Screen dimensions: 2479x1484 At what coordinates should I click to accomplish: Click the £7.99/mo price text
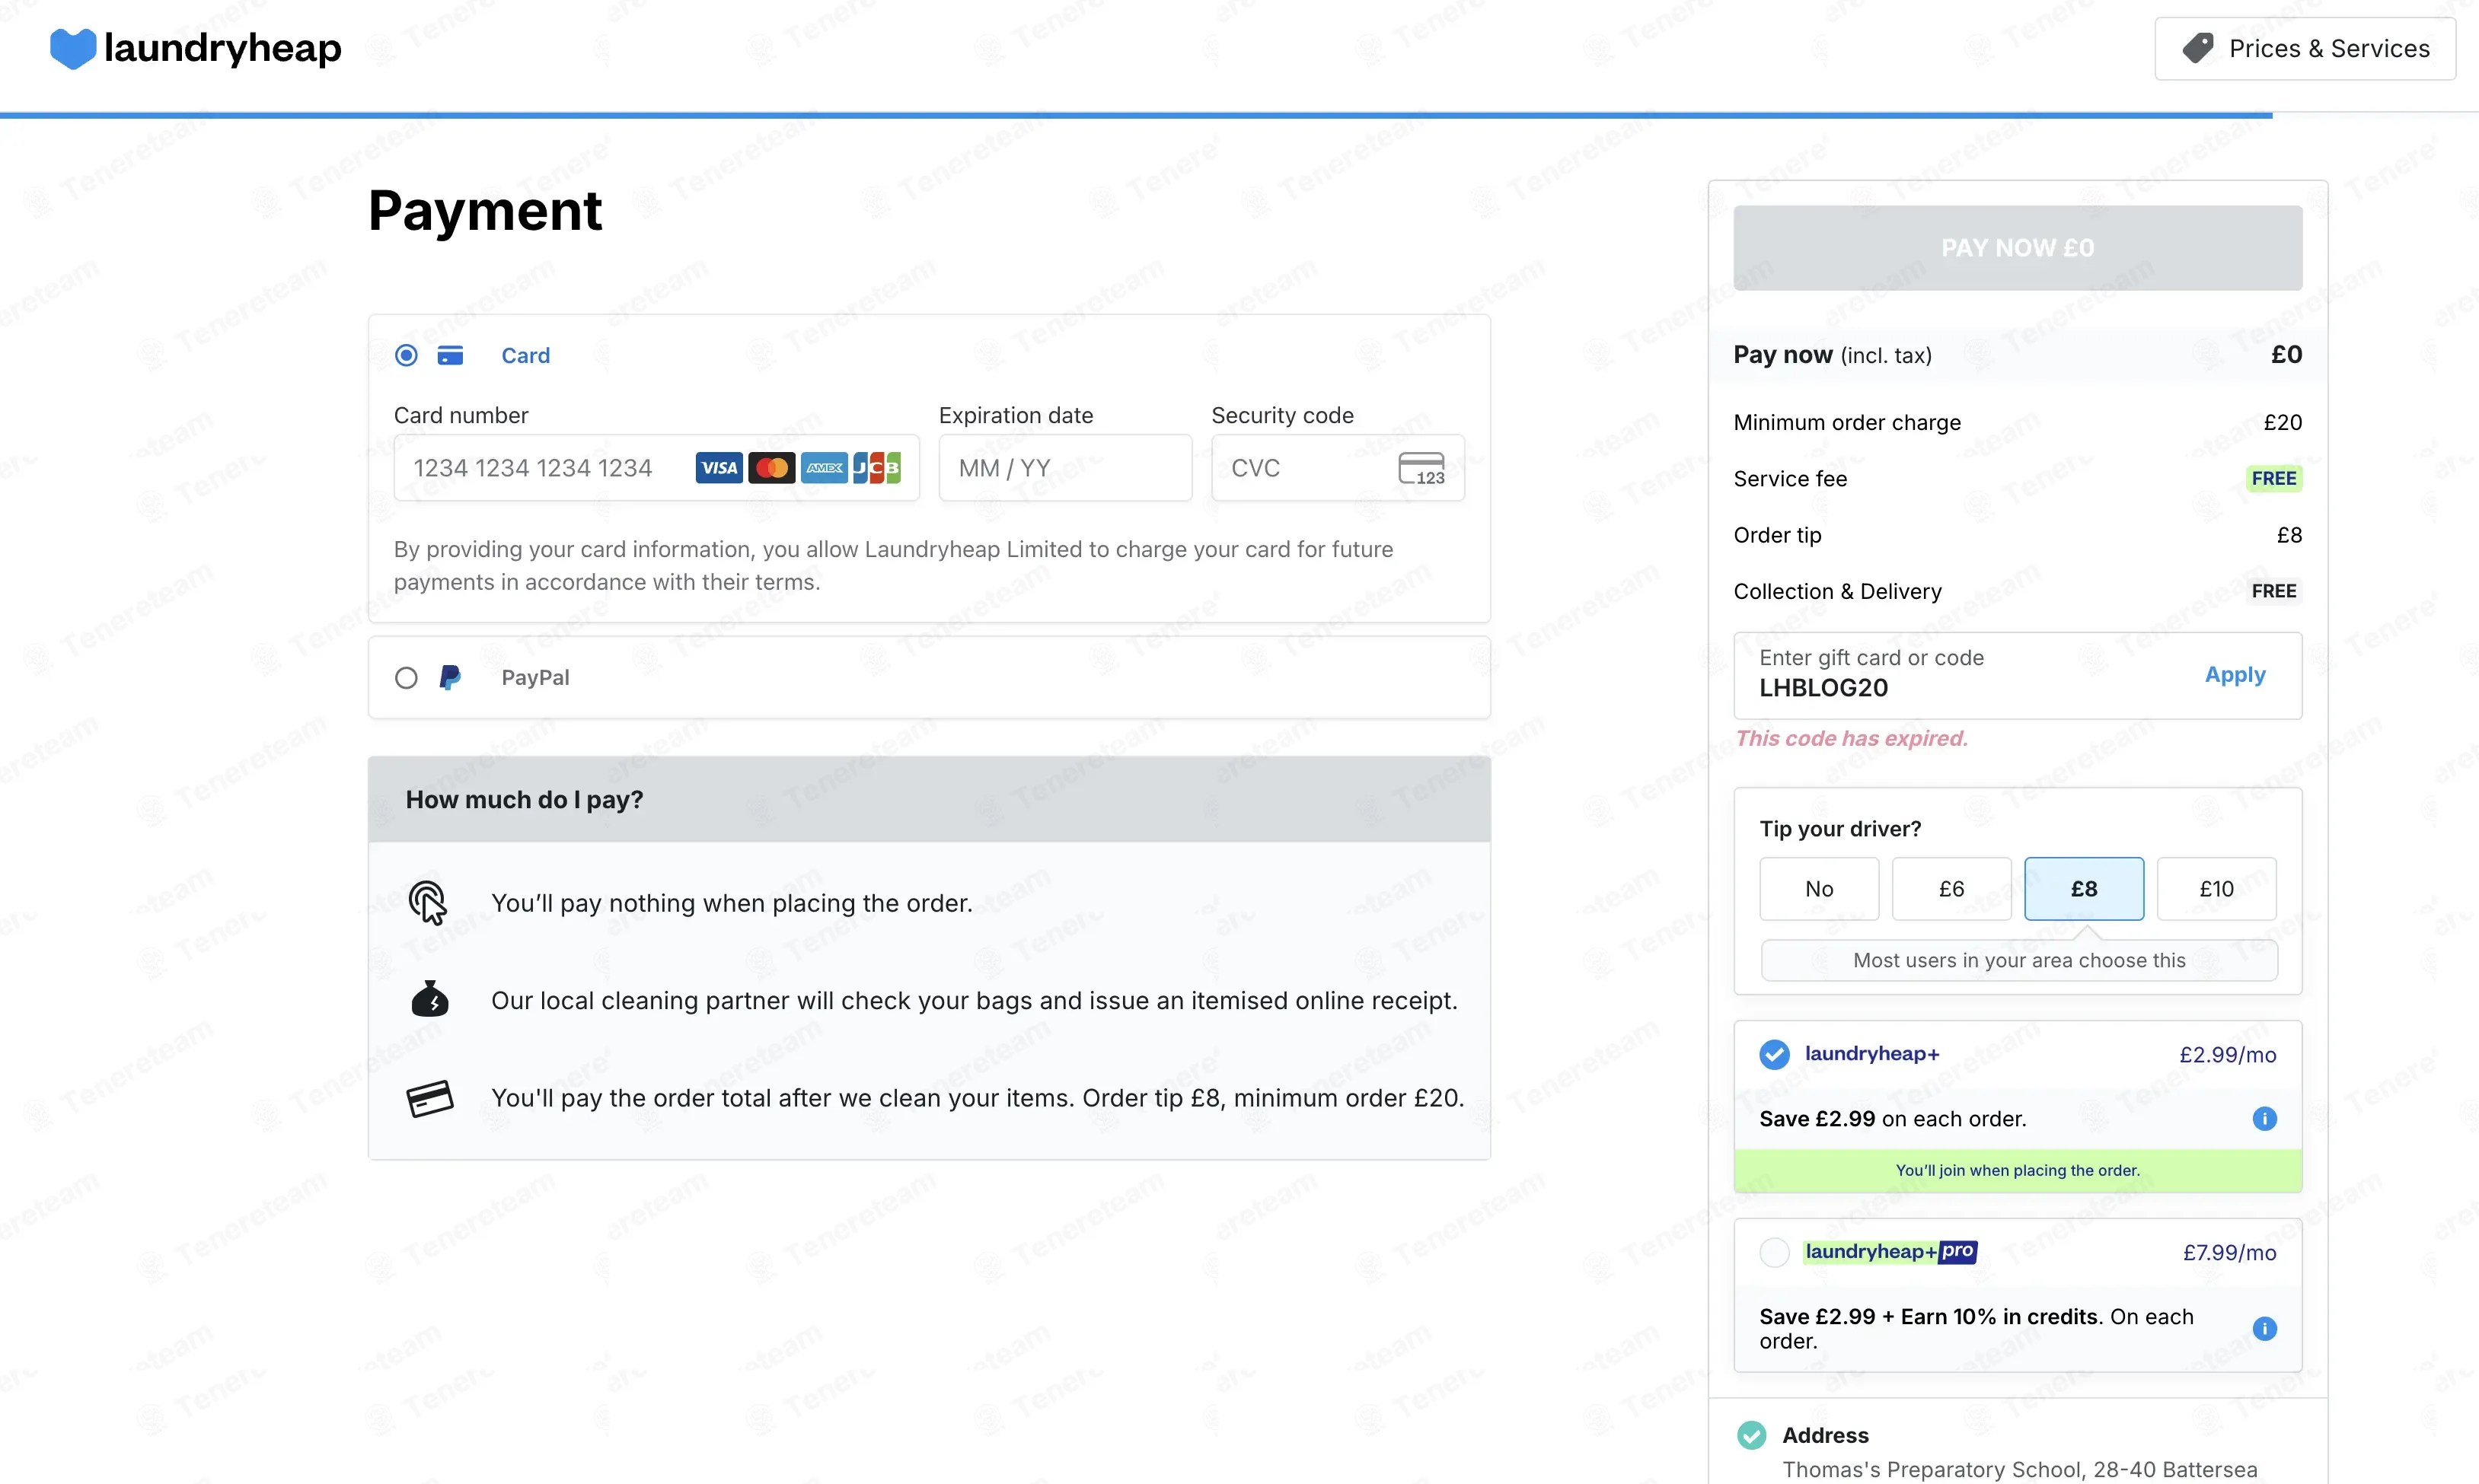(2229, 1253)
